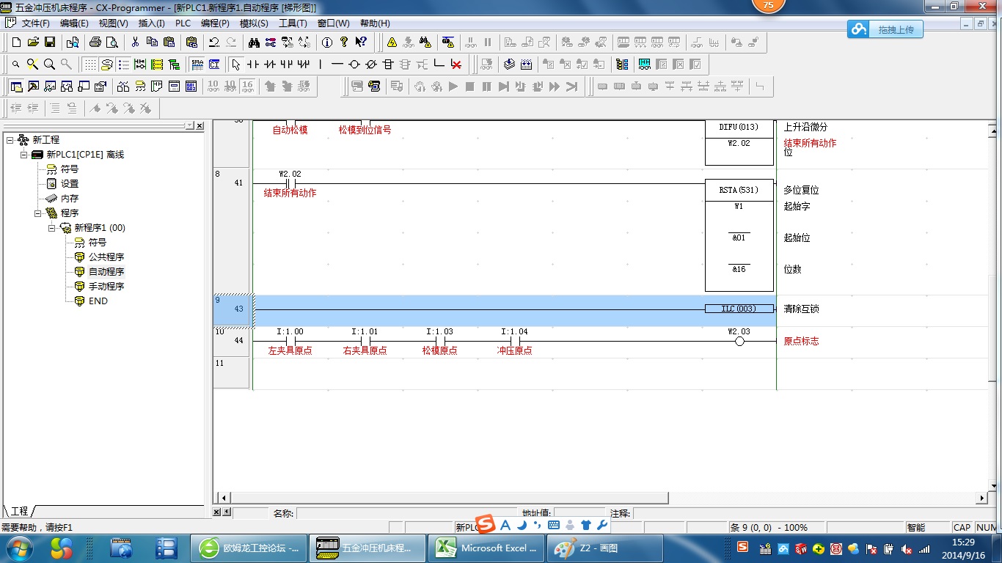
Task: Collapse the 新程序1 (00) tree node
Action: pyautogui.click(x=52, y=228)
